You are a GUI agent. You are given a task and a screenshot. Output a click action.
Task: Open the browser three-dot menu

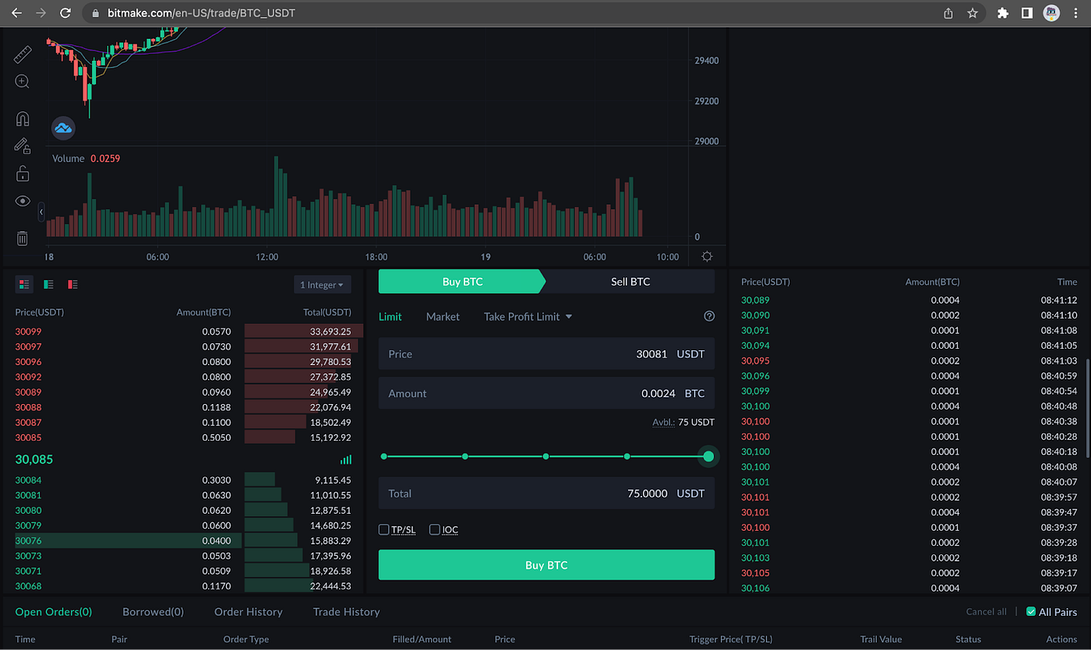click(x=1076, y=13)
